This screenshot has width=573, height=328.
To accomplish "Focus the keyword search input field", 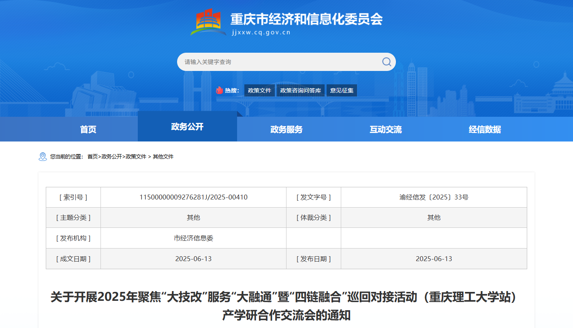I will pyautogui.click(x=280, y=62).
